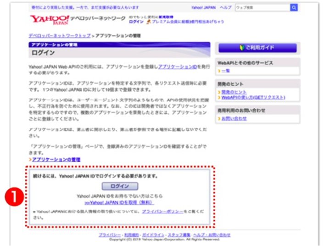This screenshot has width=324, height=246.
Task: Open the アプリケーションID link in text
Action: click(178, 66)
